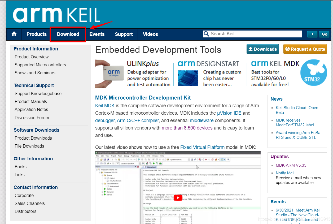Open File Downloads link

29,146
